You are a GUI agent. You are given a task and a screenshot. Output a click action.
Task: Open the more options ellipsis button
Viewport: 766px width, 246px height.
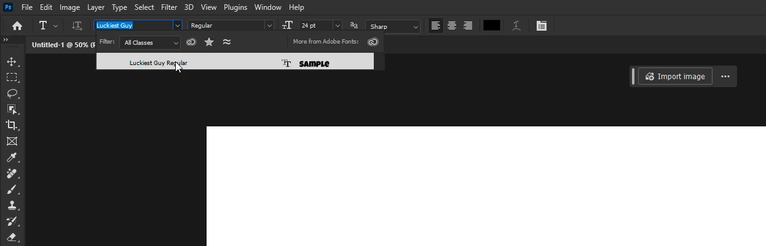725,77
